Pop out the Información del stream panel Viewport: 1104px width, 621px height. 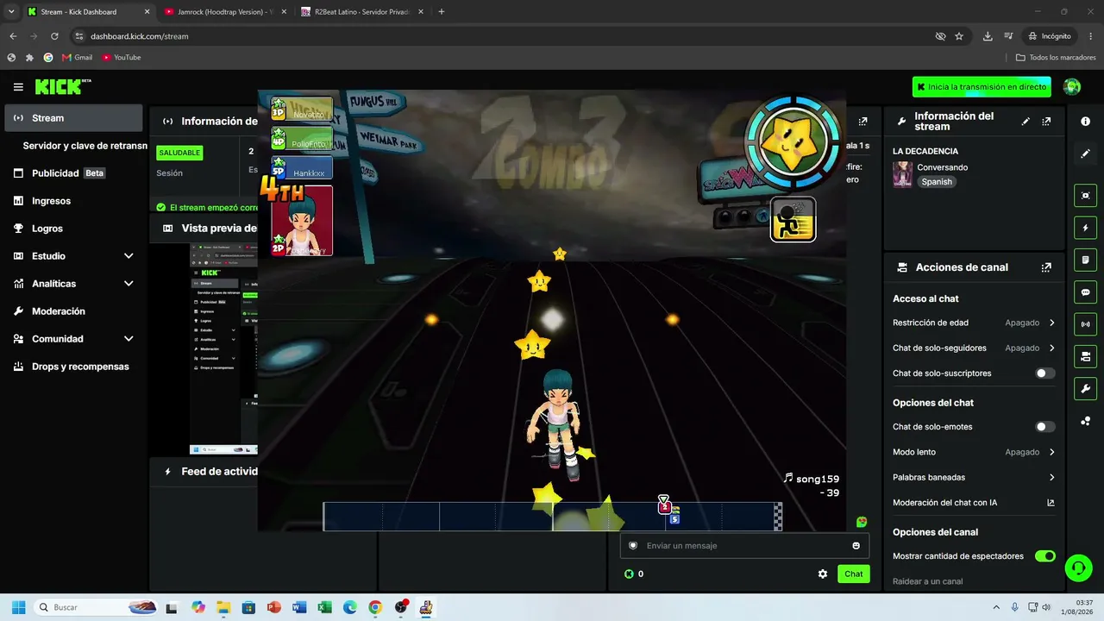pyautogui.click(x=1046, y=122)
